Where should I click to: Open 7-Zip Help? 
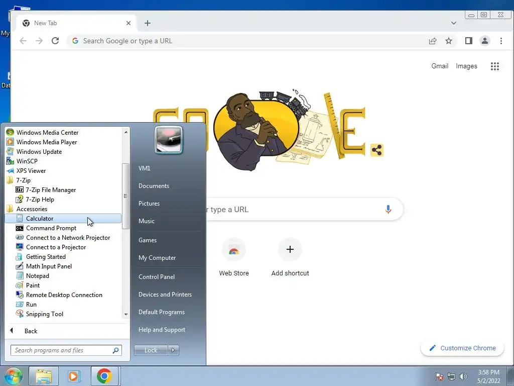[x=63, y=199]
